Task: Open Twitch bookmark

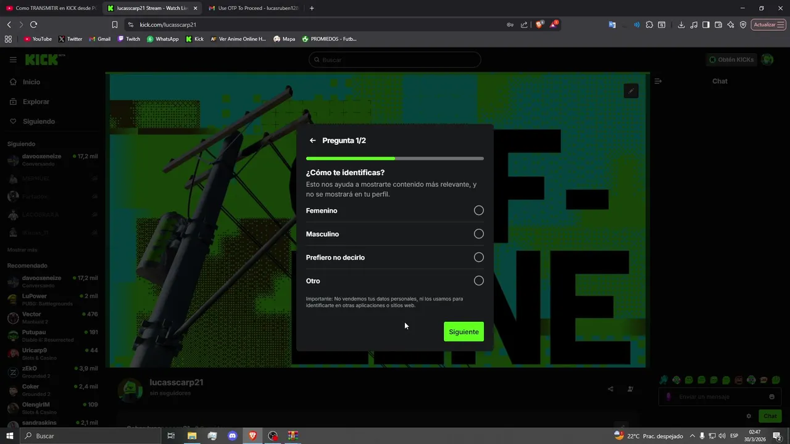Action: (x=129, y=39)
